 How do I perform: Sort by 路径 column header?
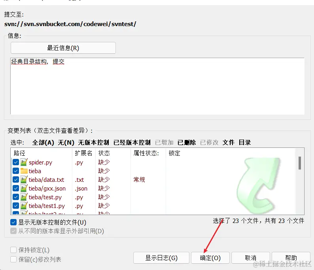(x=42, y=153)
